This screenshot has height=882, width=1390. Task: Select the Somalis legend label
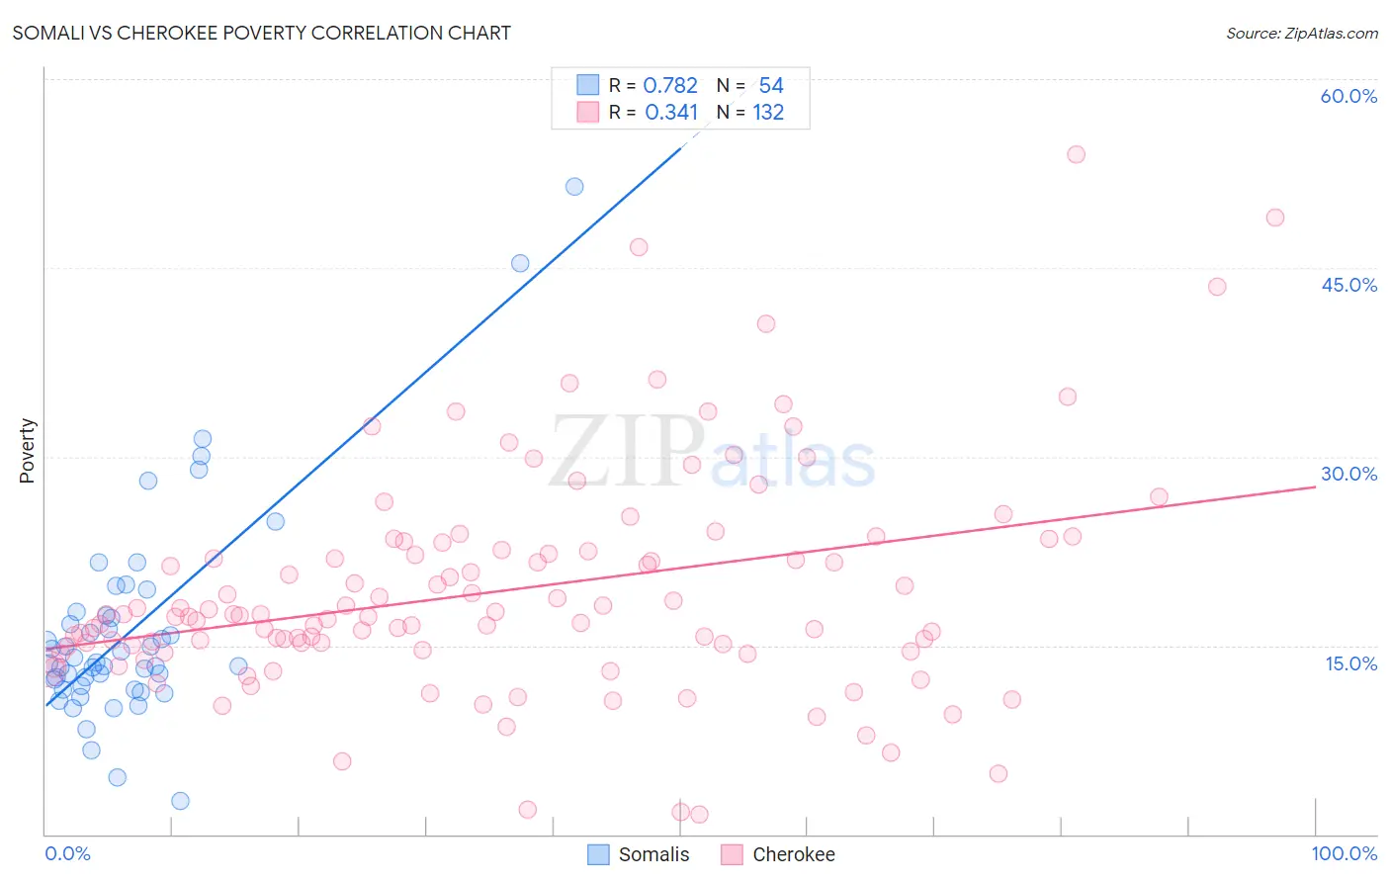[x=653, y=854]
